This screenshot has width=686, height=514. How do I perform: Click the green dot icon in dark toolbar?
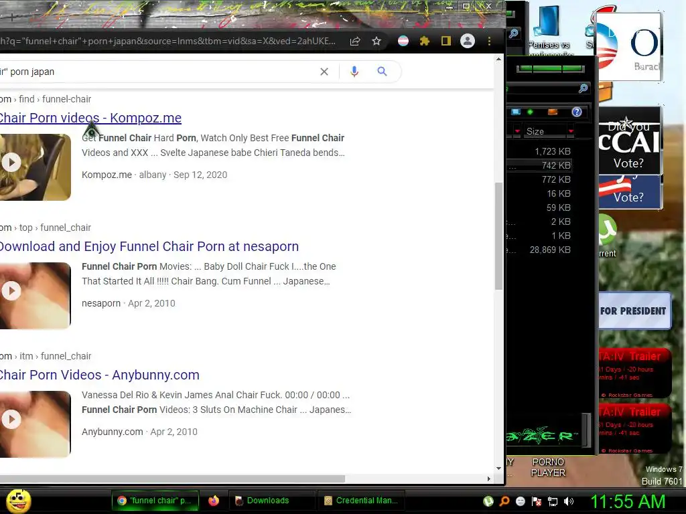point(531,112)
